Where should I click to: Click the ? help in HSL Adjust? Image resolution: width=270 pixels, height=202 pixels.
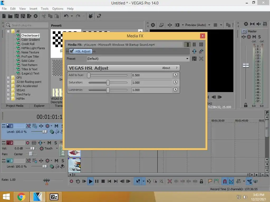point(176,68)
